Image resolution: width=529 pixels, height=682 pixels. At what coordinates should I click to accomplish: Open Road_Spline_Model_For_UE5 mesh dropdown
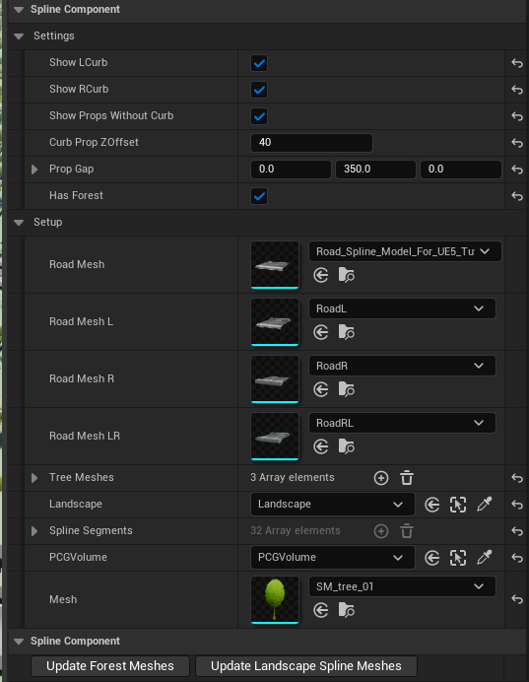tap(405, 251)
